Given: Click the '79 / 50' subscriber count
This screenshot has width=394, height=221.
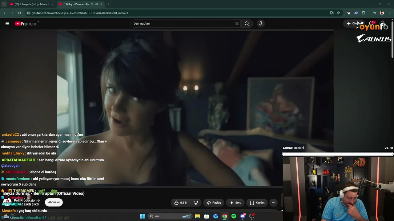Looking at the screenshot, I should (389, 148).
